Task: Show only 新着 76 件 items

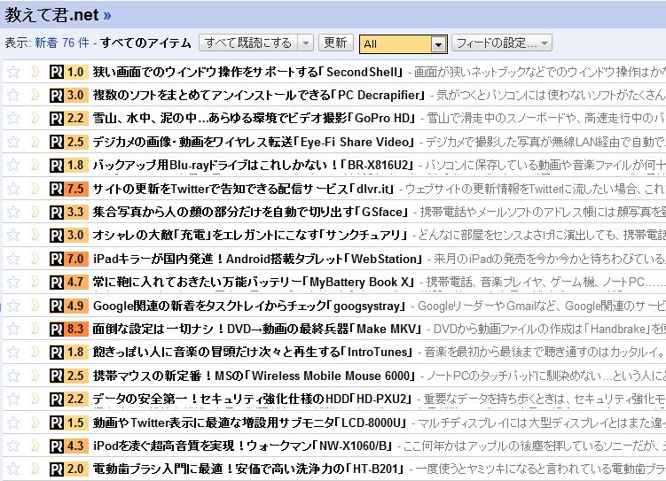Action: point(62,43)
